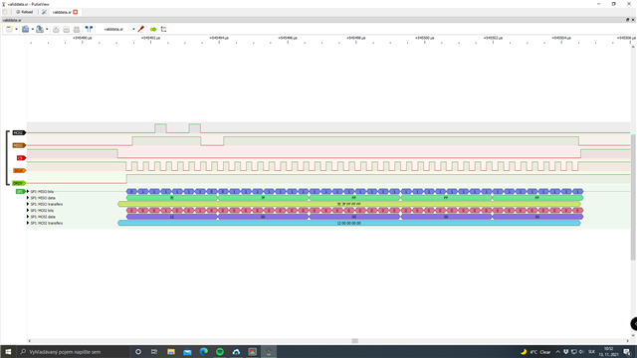Select the MOSI channel label
Viewport: 637px width, 358px height.
click(19, 132)
